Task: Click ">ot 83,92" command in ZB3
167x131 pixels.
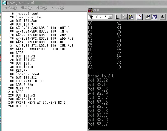Action: point(98,80)
